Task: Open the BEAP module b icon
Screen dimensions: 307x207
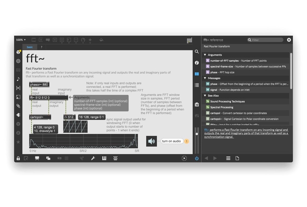Action: tap(18, 133)
